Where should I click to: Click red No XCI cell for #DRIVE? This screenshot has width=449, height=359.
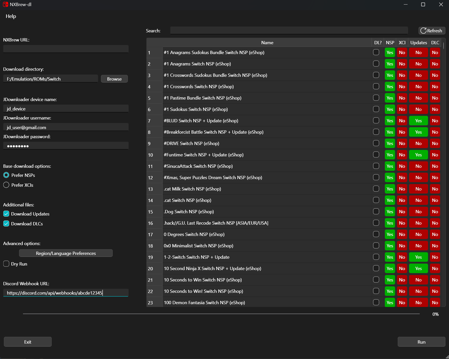click(x=402, y=143)
